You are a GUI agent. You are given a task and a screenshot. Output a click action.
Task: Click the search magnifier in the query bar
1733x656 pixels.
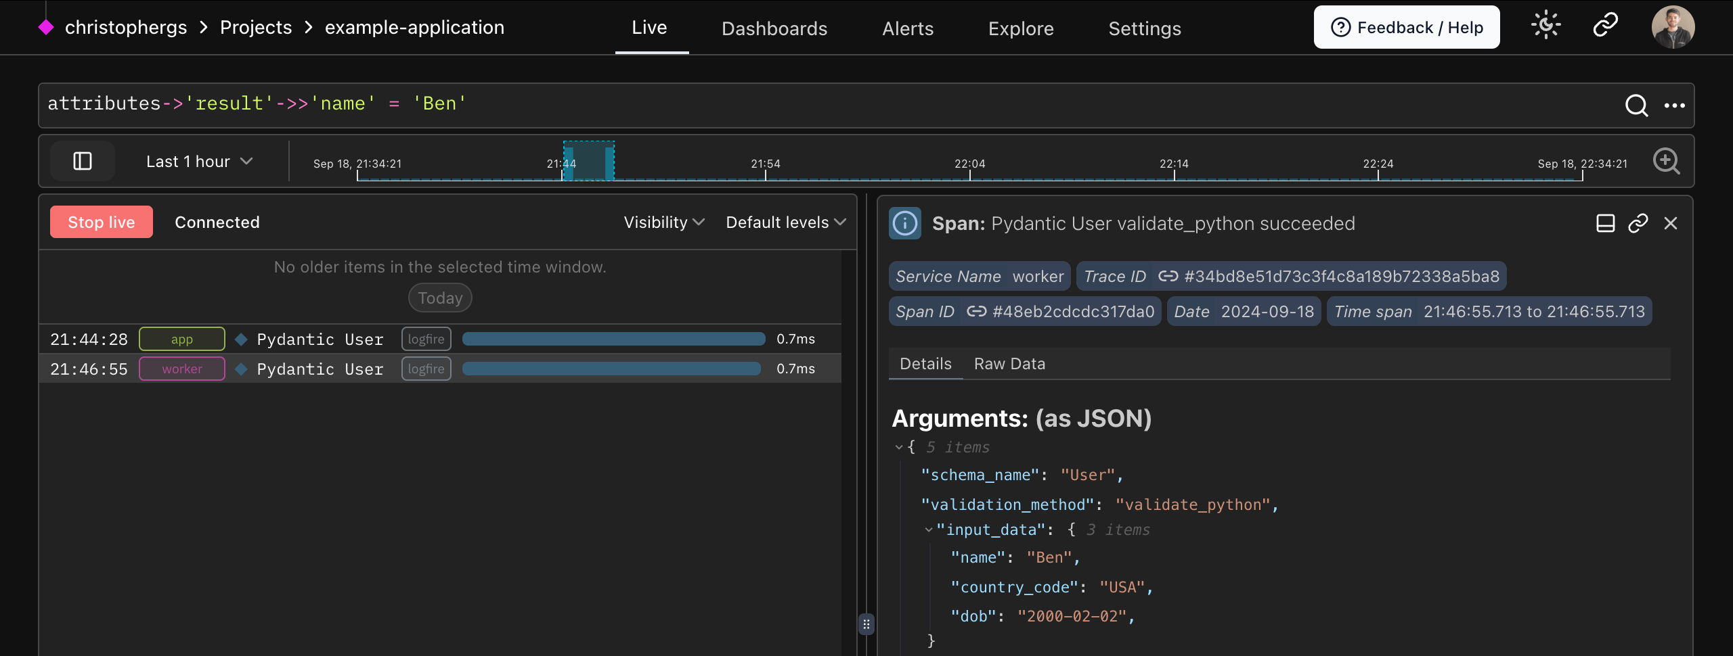tap(1637, 106)
